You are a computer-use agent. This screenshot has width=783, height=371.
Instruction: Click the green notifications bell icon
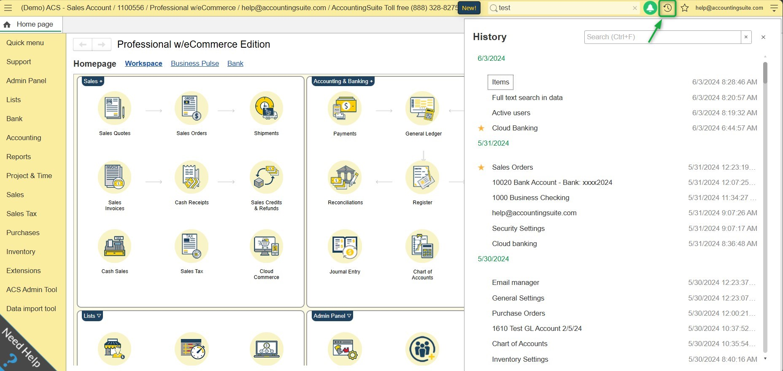[x=650, y=8]
